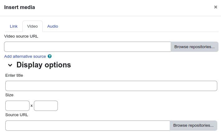Click the height box after the x
Image resolution: width=221 pixels, height=132 pixels.
point(46,106)
